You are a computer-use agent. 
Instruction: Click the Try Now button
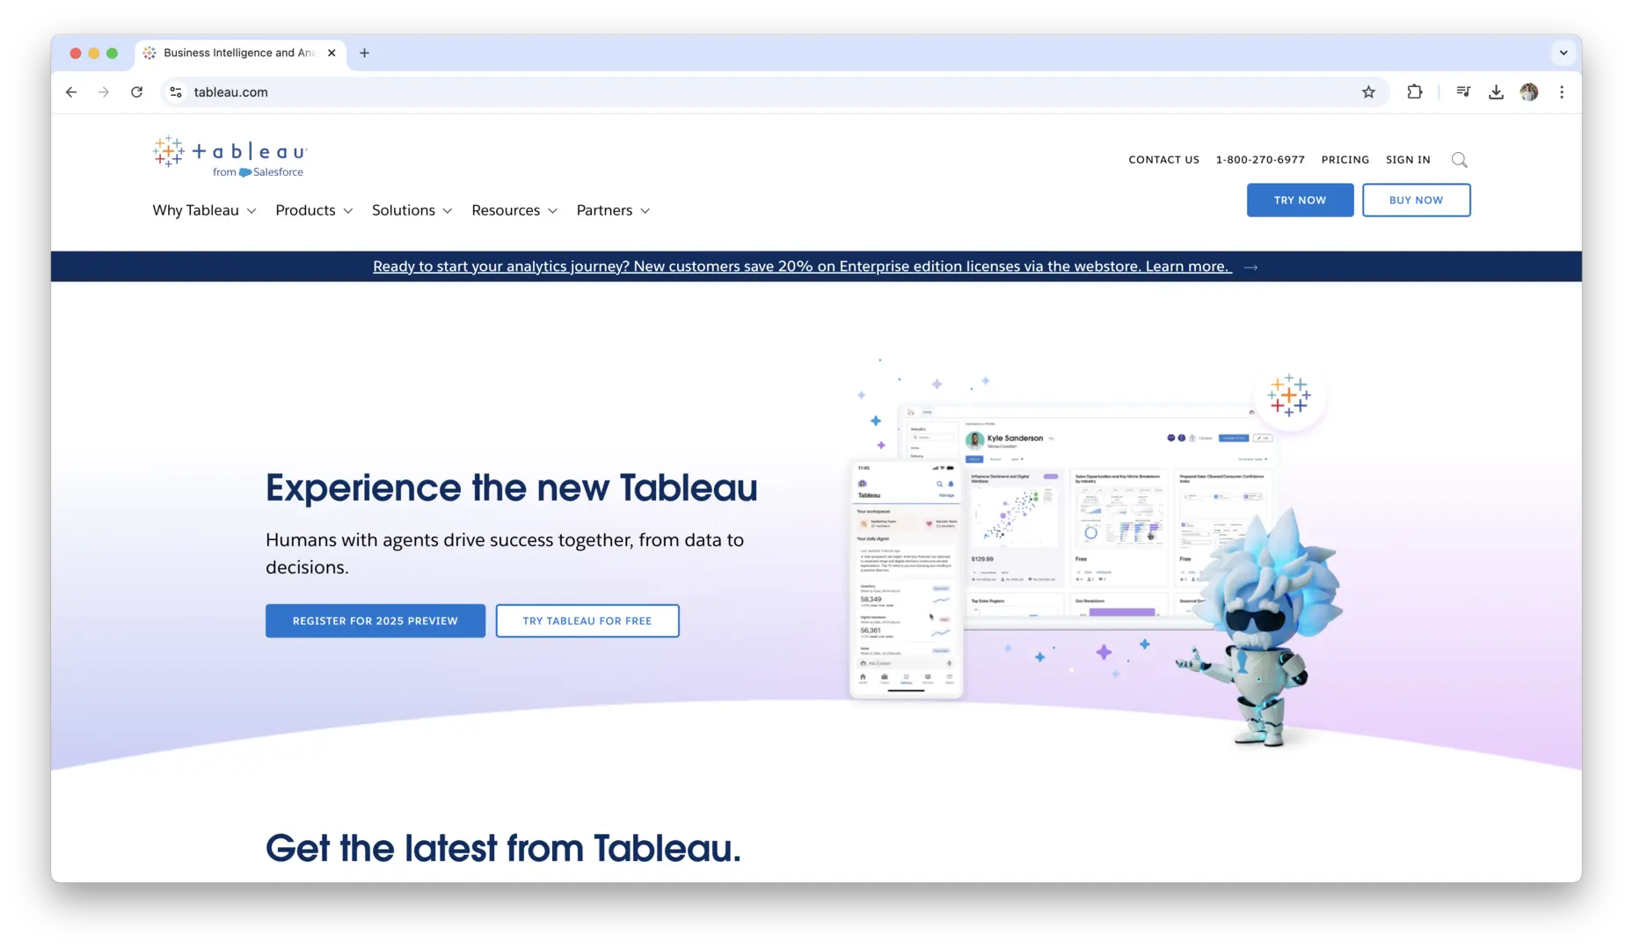pos(1300,200)
